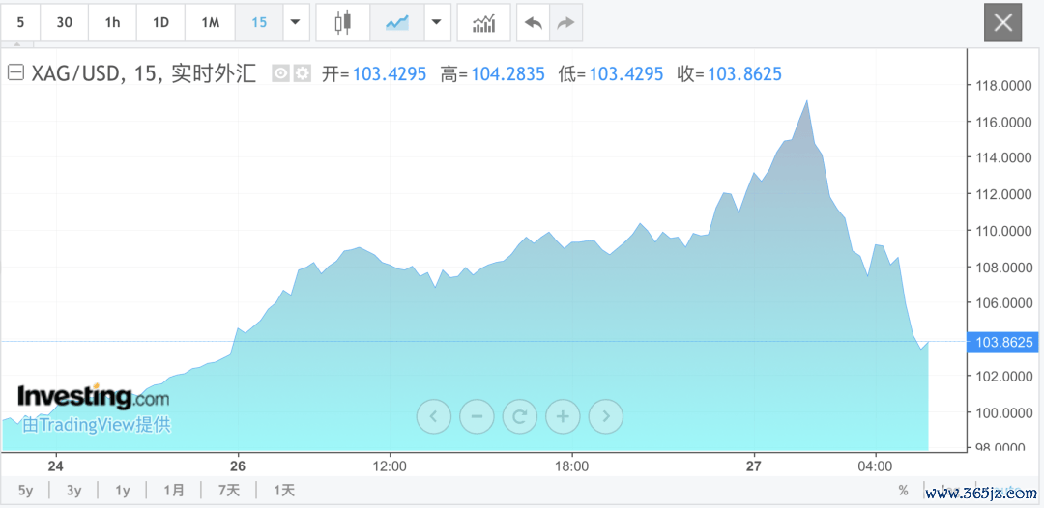Expand the chart style dropdown arrow
The image size is (1044, 508).
tap(438, 22)
